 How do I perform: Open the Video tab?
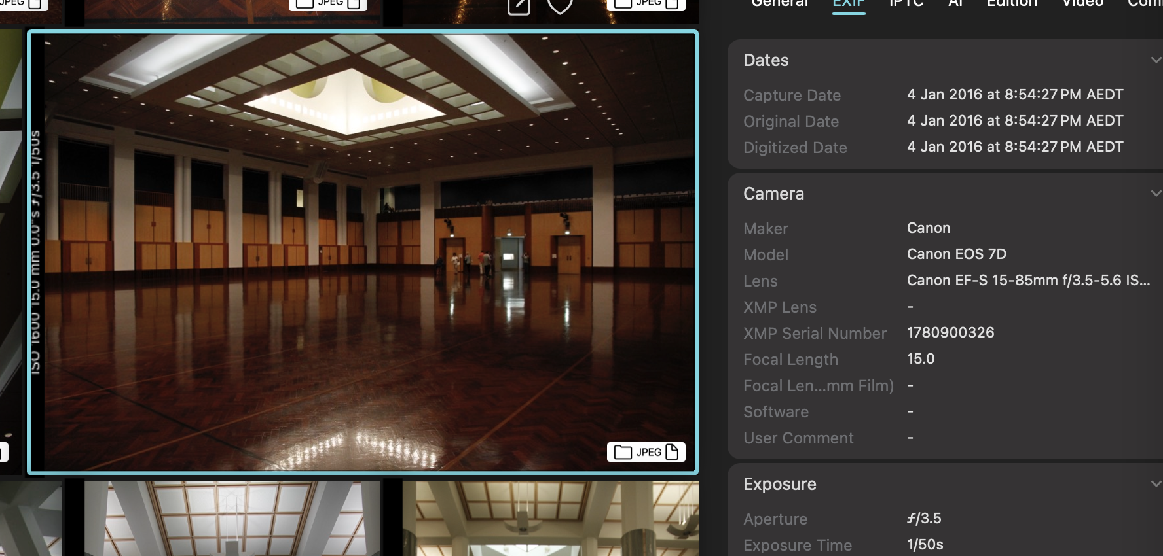click(1082, 3)
